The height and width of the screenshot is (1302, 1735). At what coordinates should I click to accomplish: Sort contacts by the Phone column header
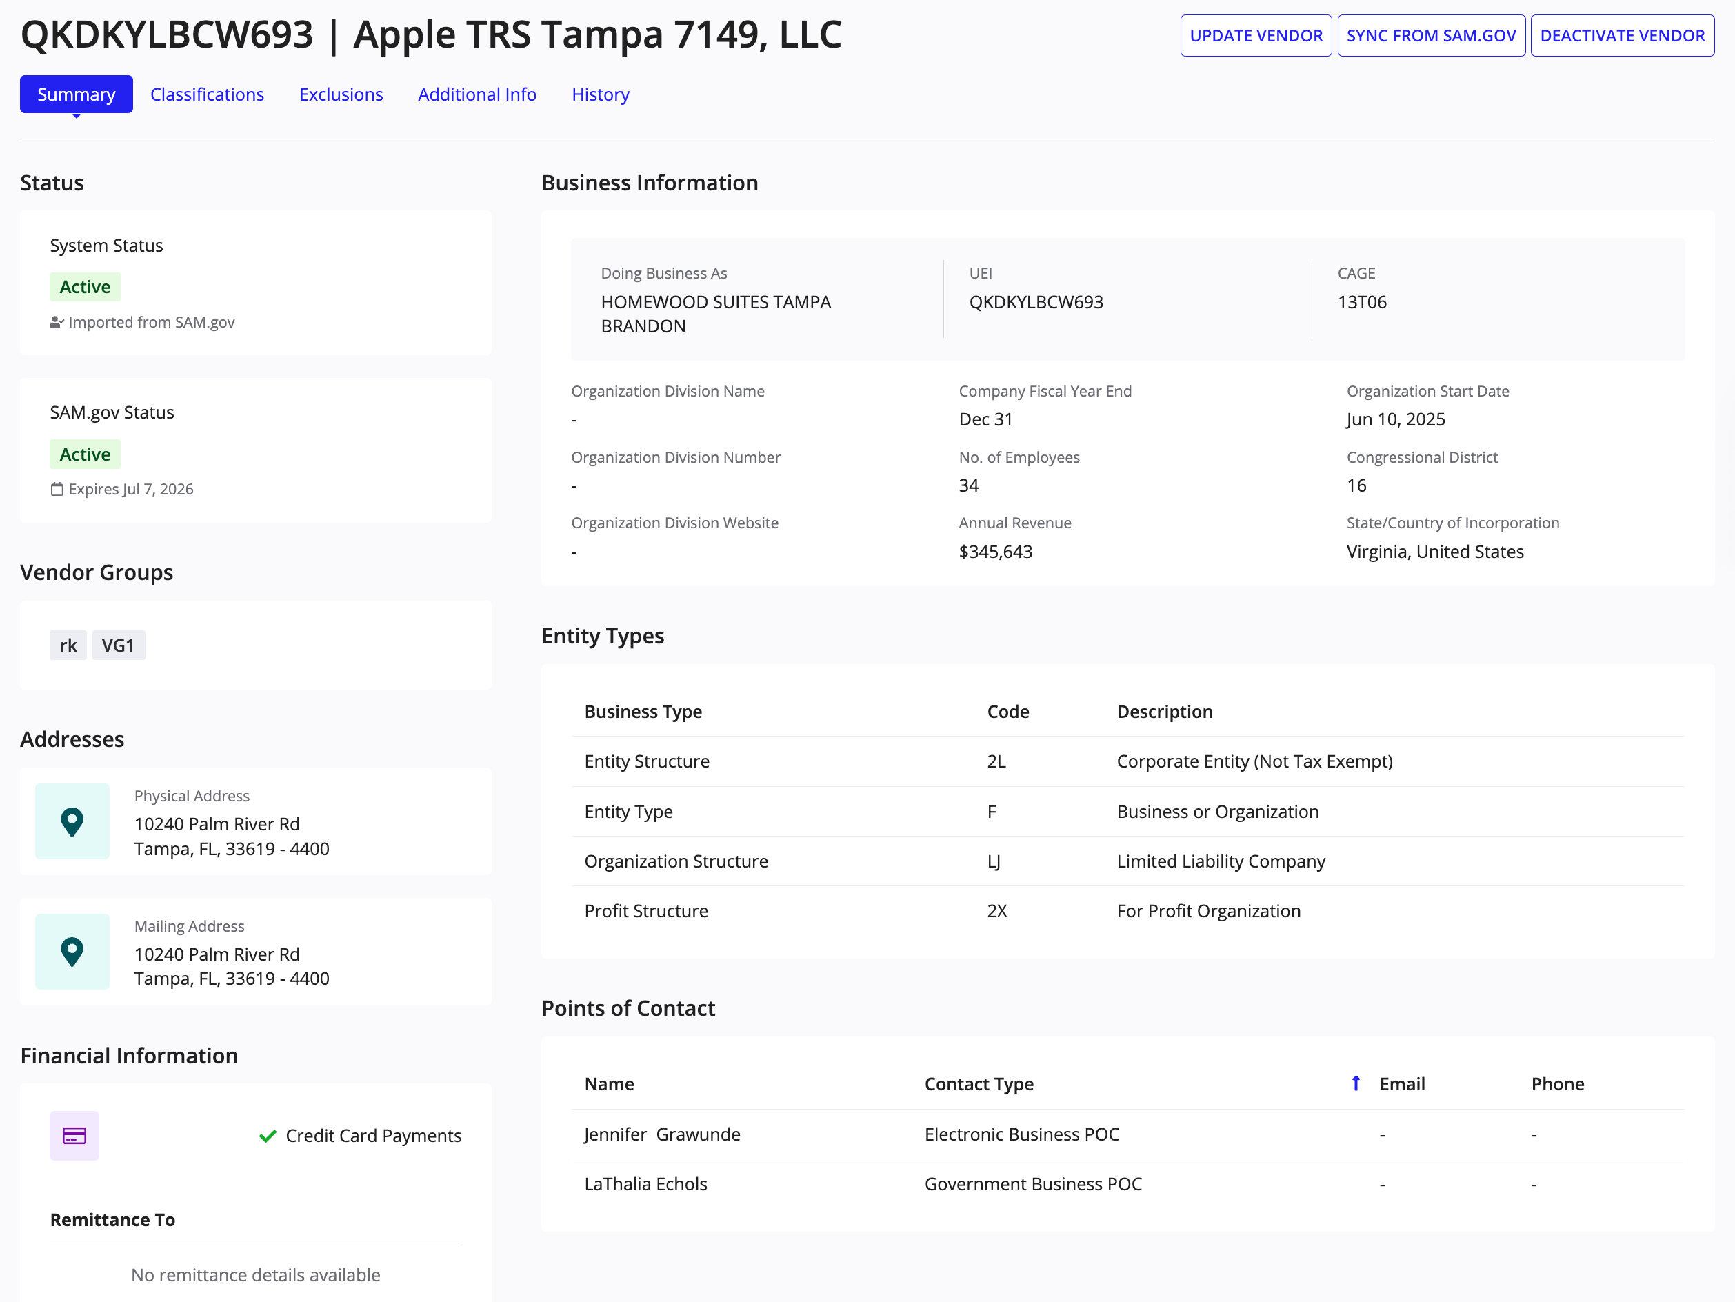click(1557, 1084)
